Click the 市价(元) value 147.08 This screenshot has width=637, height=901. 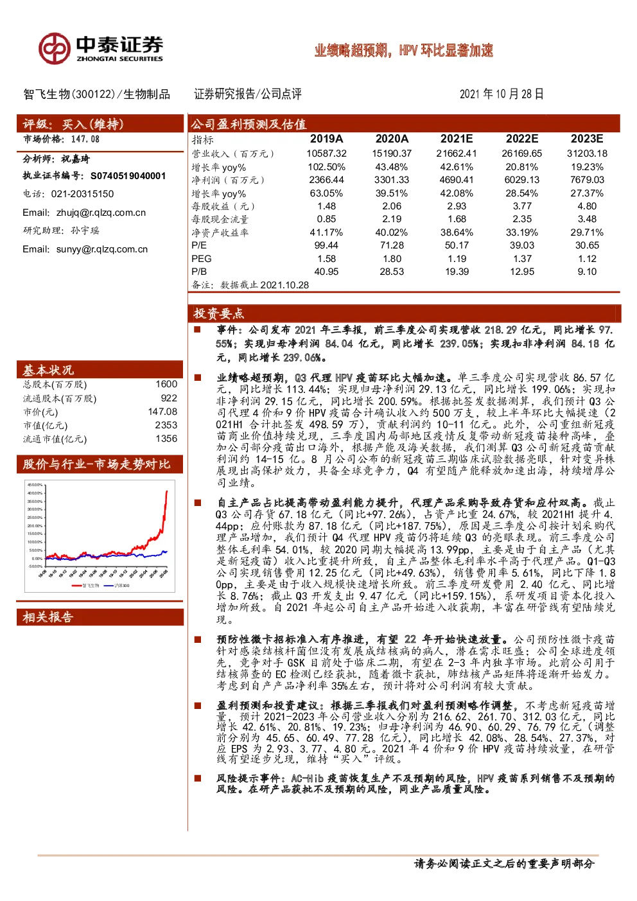162,412
